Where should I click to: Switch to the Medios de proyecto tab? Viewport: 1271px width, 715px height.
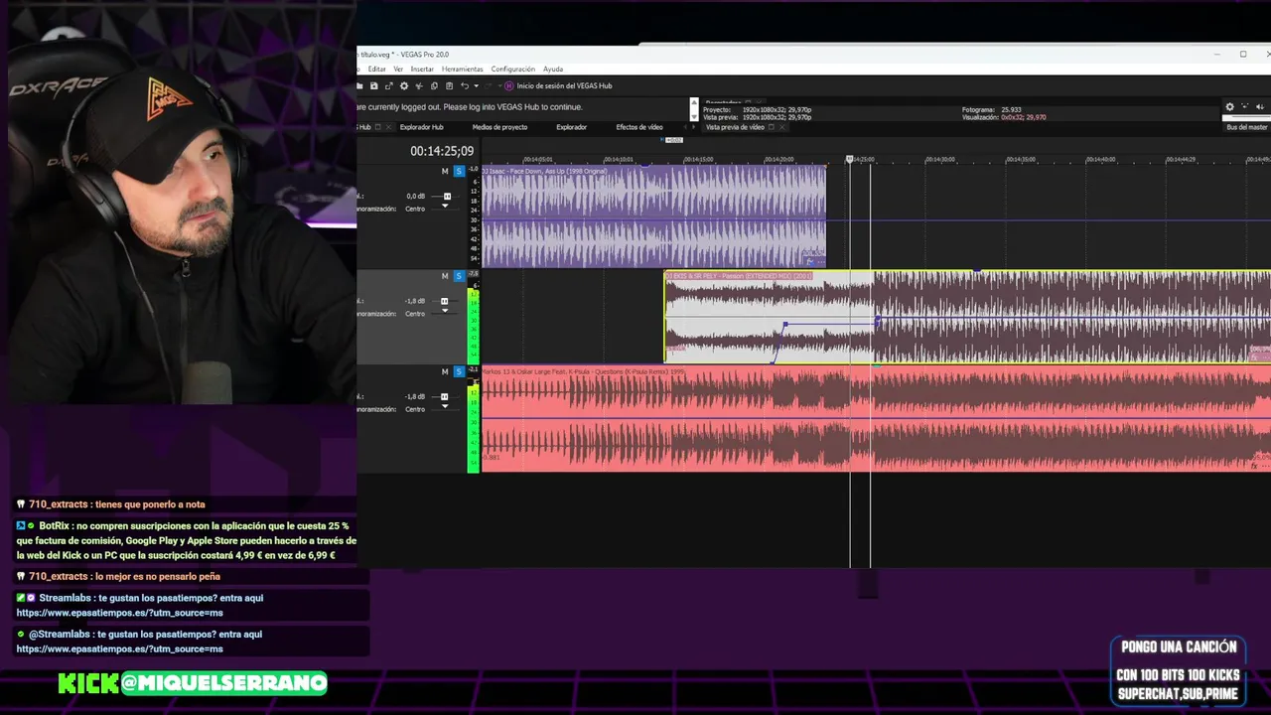click(x=499, y=127)
